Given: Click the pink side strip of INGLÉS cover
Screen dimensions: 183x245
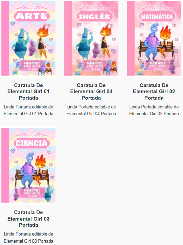Looking at the screenshot, I should coord(68,38).
